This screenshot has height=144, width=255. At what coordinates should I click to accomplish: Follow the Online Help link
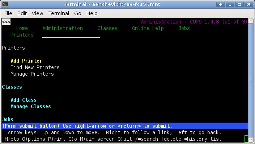tap(148, 28)
